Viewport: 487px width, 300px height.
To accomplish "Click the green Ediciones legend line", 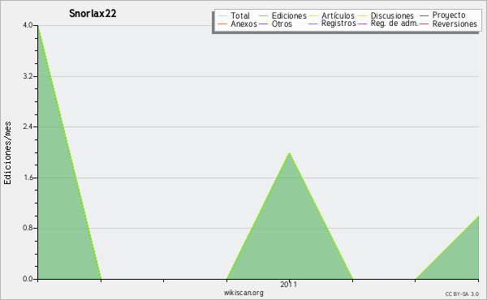I will point(263,16).
